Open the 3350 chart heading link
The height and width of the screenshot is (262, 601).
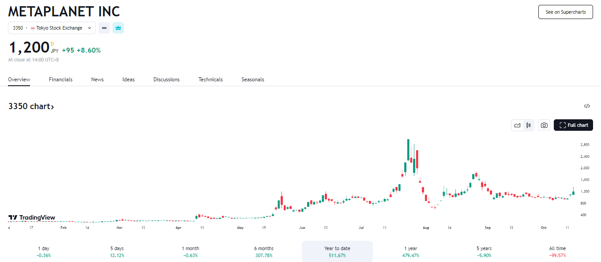point(31,106)
